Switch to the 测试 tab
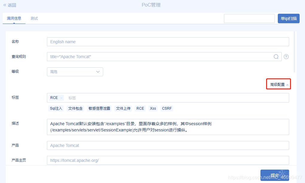Screen dimensions: 305x183 [34, 18]
